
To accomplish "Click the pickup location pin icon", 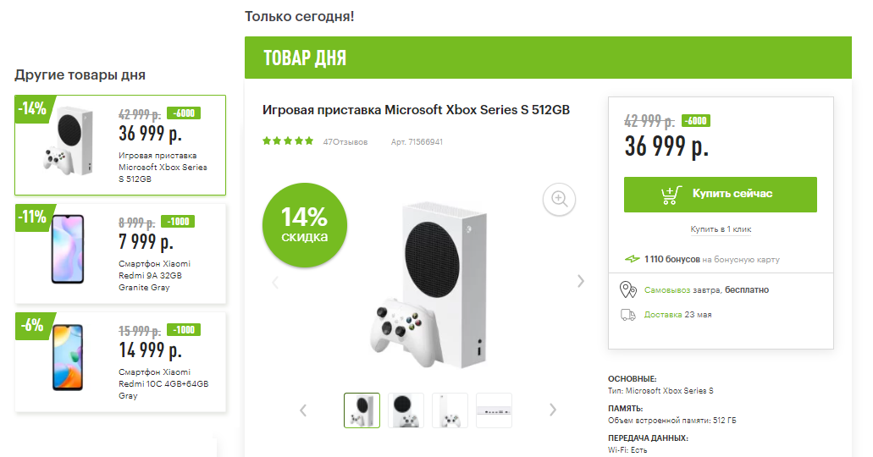I will click(x=628, y=290).
